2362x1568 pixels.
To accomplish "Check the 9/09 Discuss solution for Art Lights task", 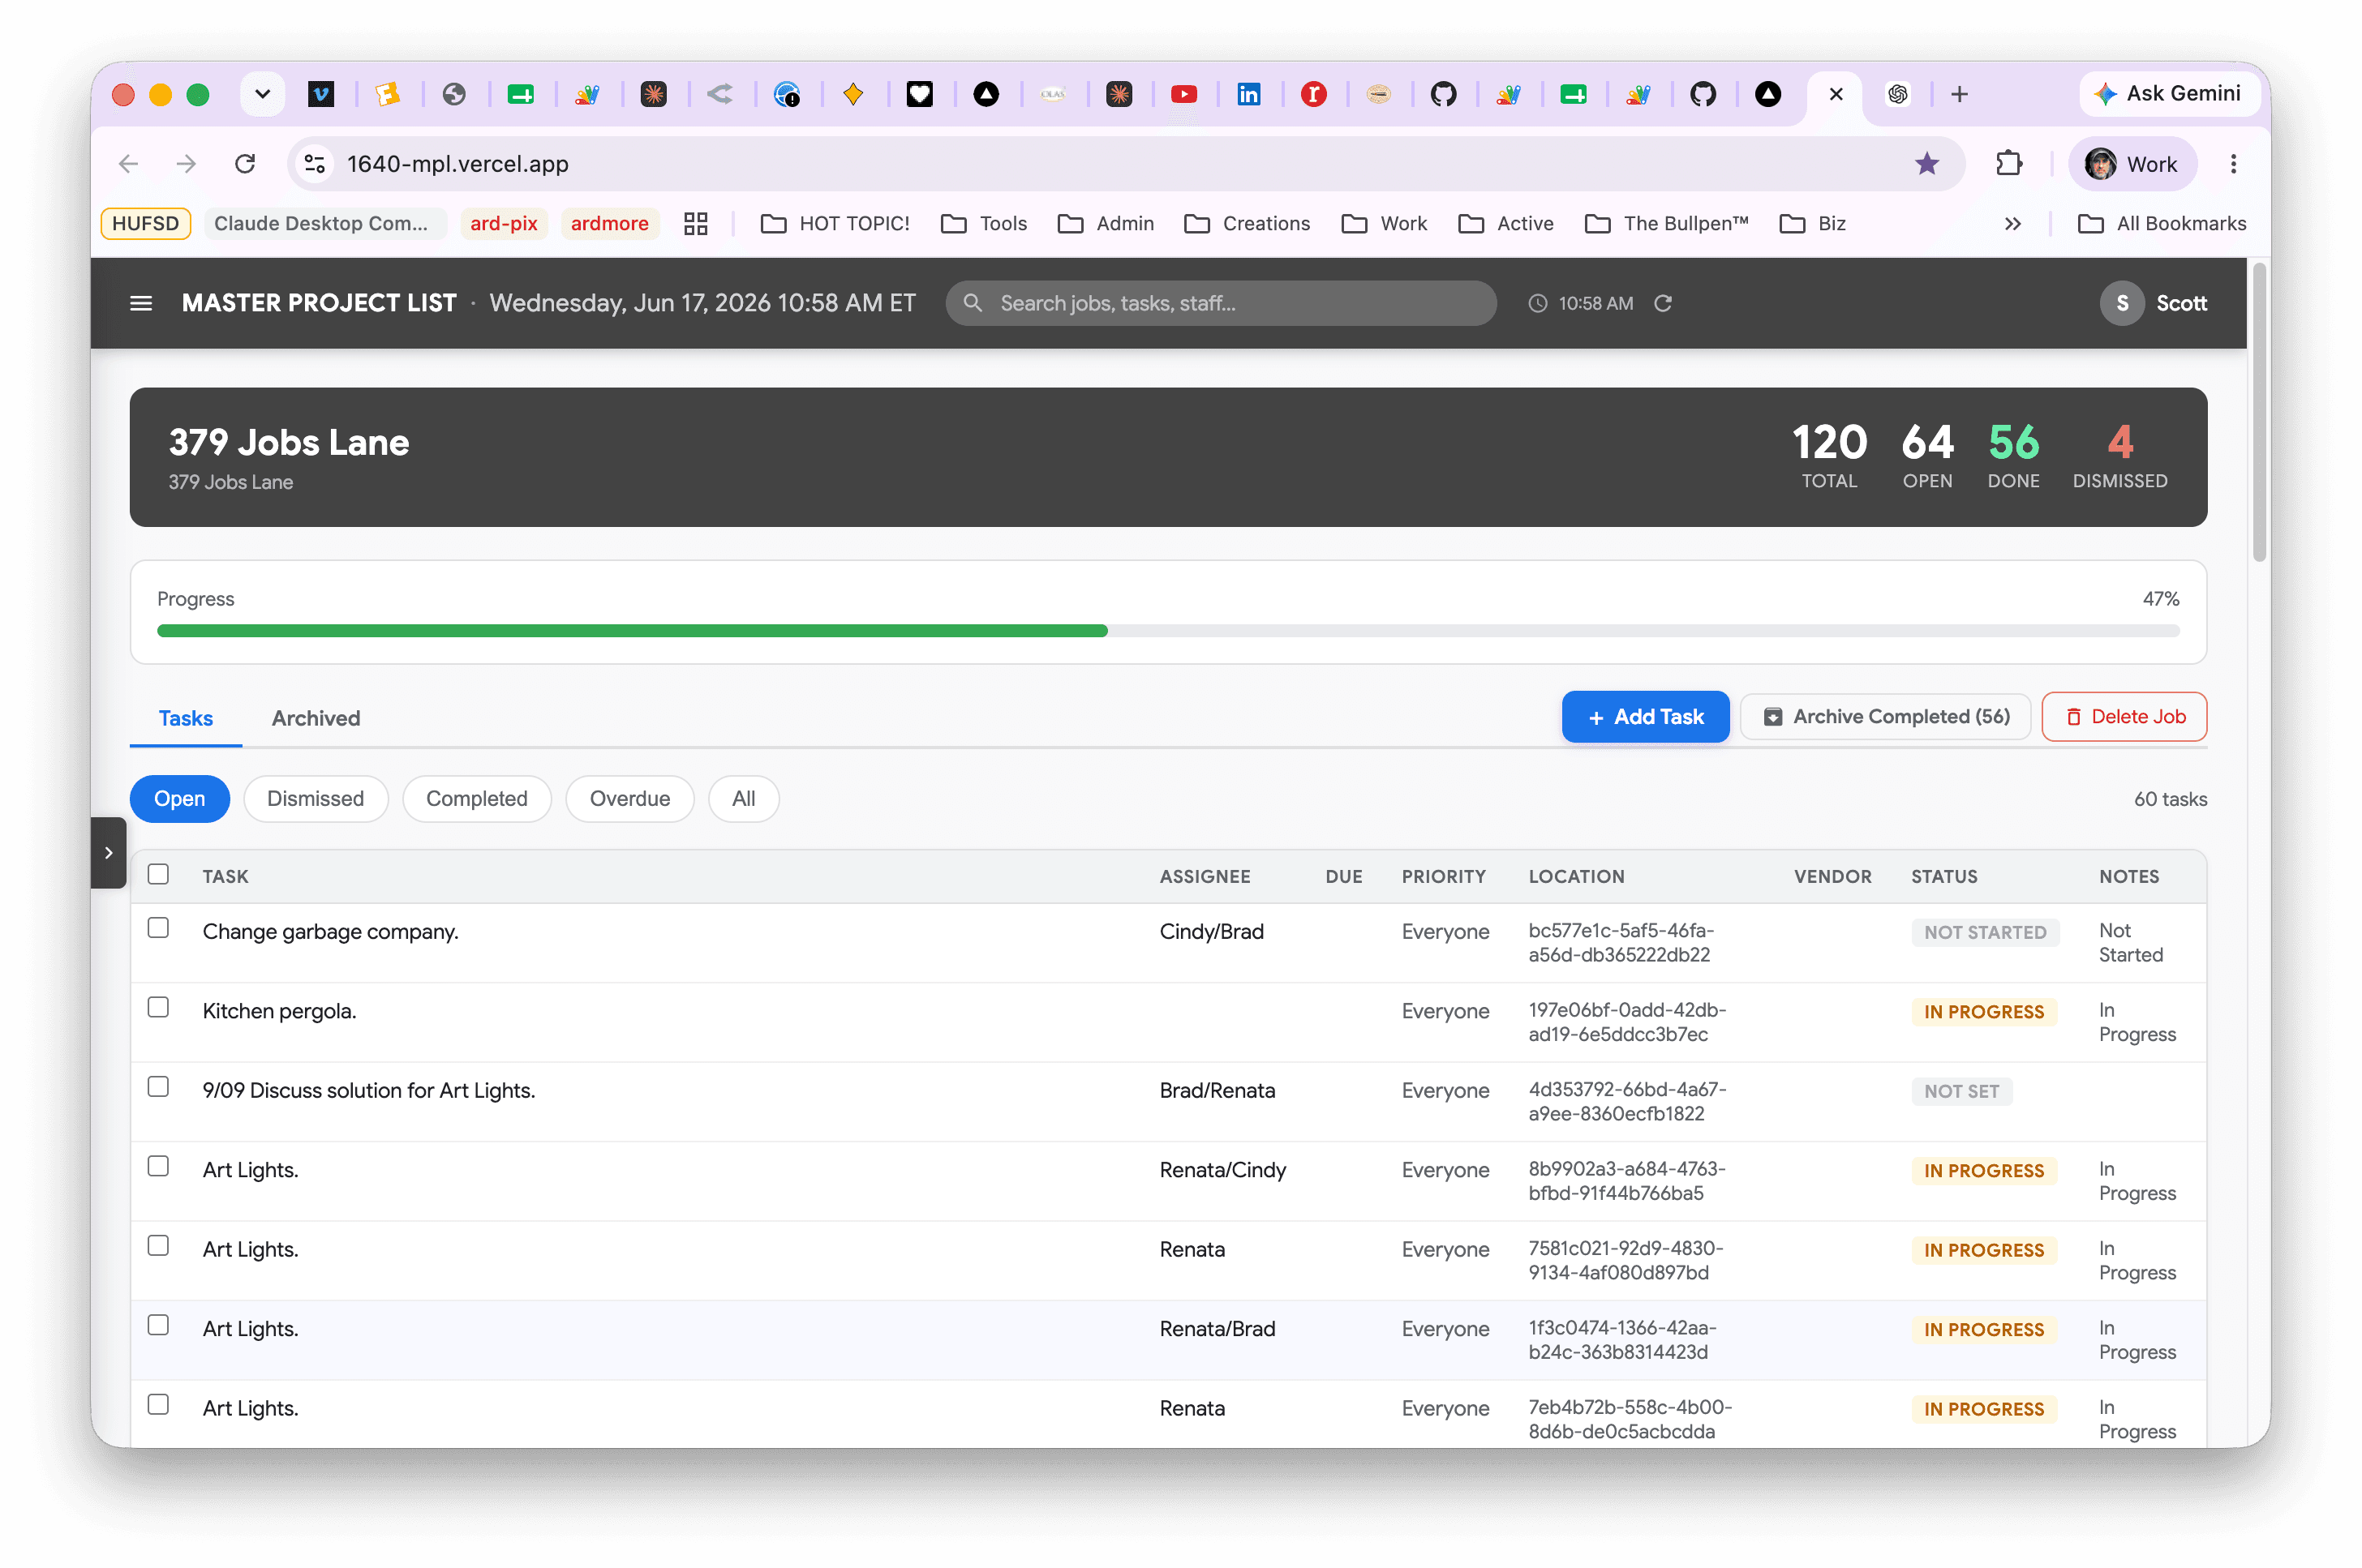I will [158, 1087].
